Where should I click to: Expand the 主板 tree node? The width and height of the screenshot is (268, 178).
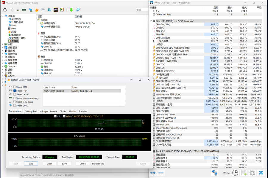coord(2,44)
